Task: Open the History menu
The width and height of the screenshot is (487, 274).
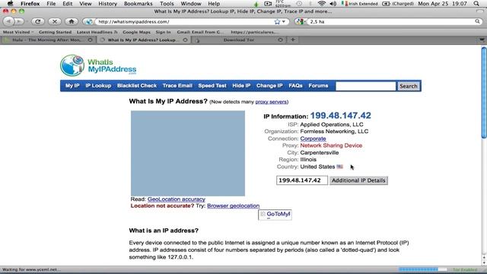Action: pos(107,4)
